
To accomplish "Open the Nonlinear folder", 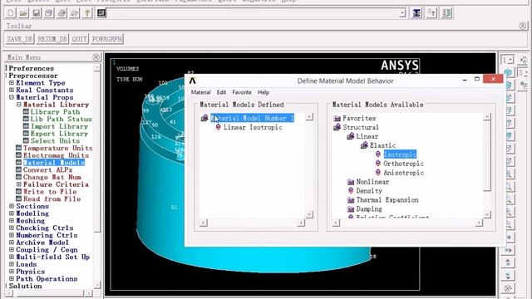I will (372, 182).
